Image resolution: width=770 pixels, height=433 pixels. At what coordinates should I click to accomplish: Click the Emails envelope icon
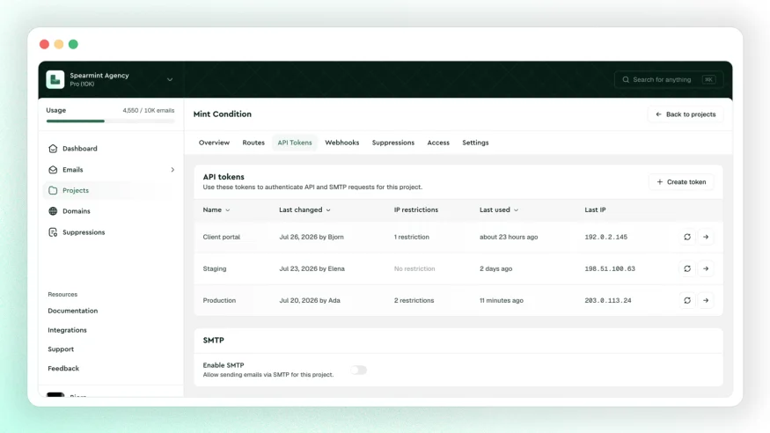click(53, 170)
